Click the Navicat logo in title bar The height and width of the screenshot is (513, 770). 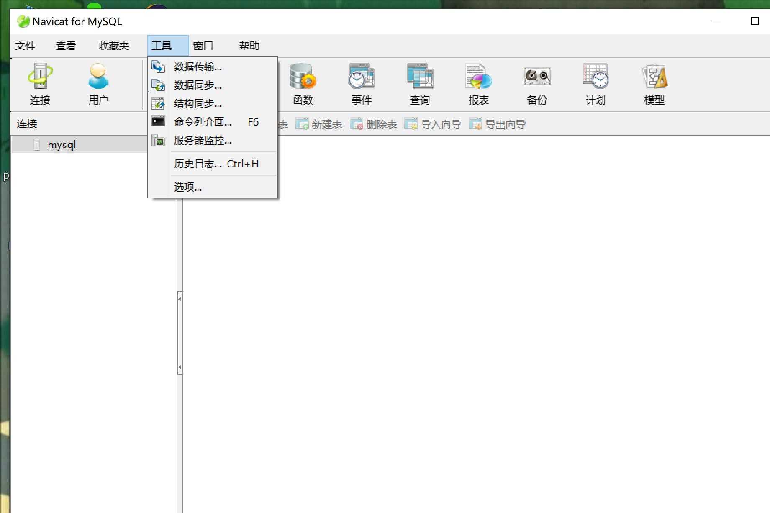[x=23, y=21]
